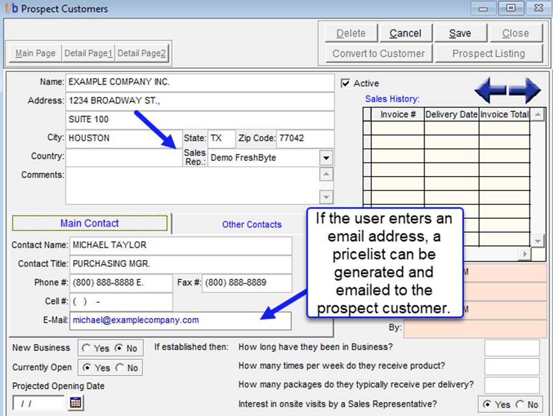553x416 pixels.
Task: Select No for Currently Open
Action: pos(120,368)
